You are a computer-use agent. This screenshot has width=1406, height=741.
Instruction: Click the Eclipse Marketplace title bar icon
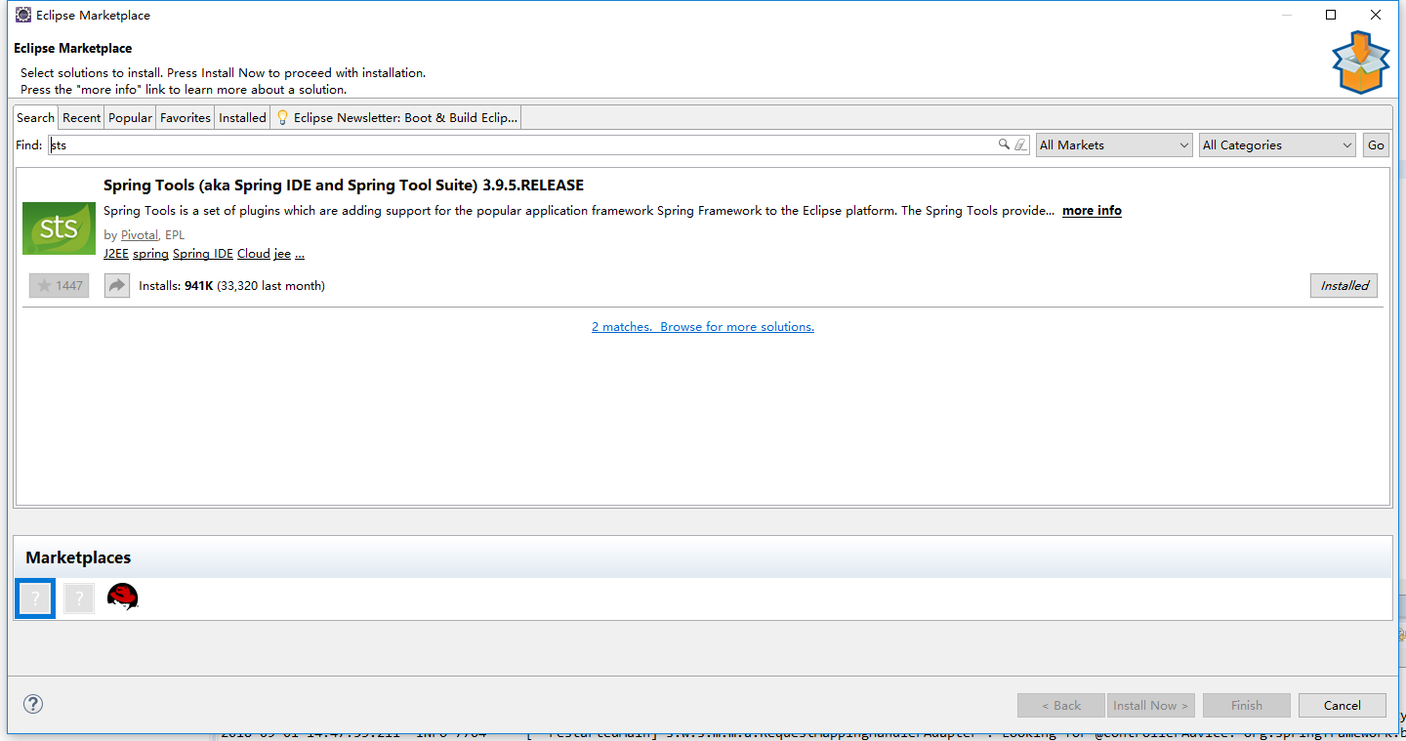point(22,15)
